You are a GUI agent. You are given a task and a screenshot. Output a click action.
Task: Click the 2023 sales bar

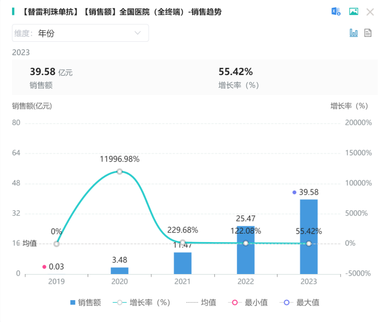pos(309,236)
